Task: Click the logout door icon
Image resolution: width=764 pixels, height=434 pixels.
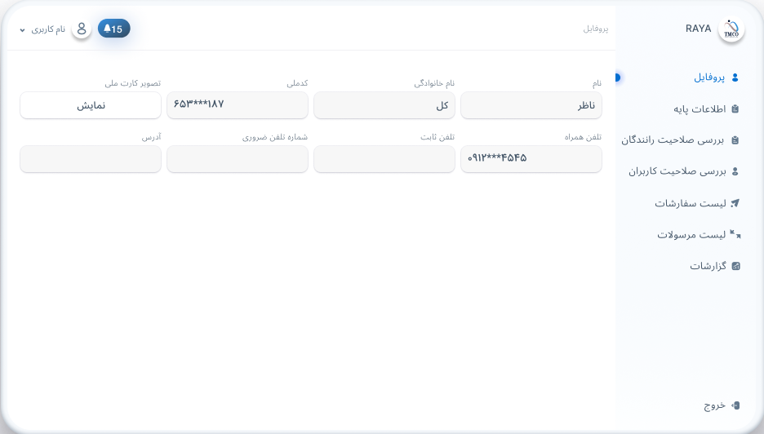Action: (735, 405)
